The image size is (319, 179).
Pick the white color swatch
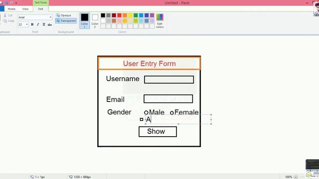point(103,21)
